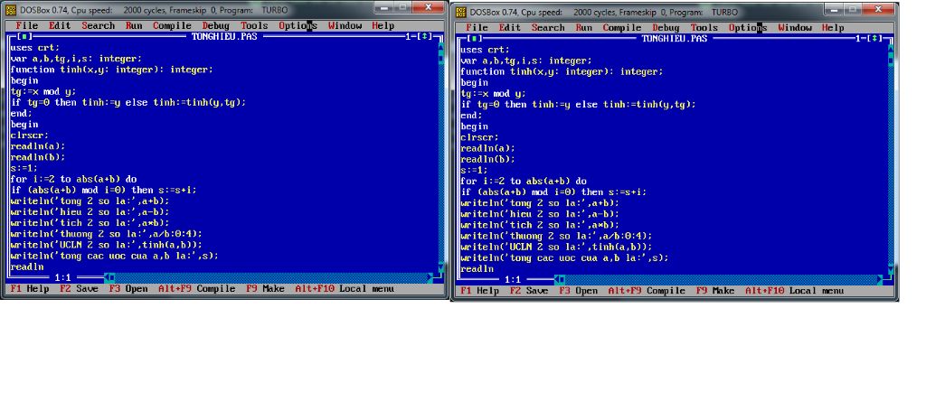The height and width of the screenshot is (402, 926).
Task: Click Alt+F9 Compile in right status bar
Action: coord(647,290)
